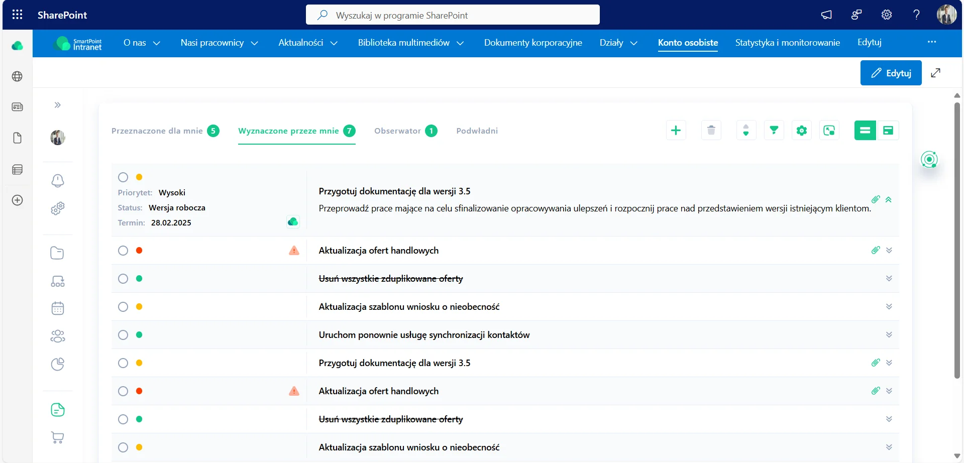Select 'Wyznaczone przeze mnie' tab
This screenshot has width=964, height=463.
tap(297, 131)
